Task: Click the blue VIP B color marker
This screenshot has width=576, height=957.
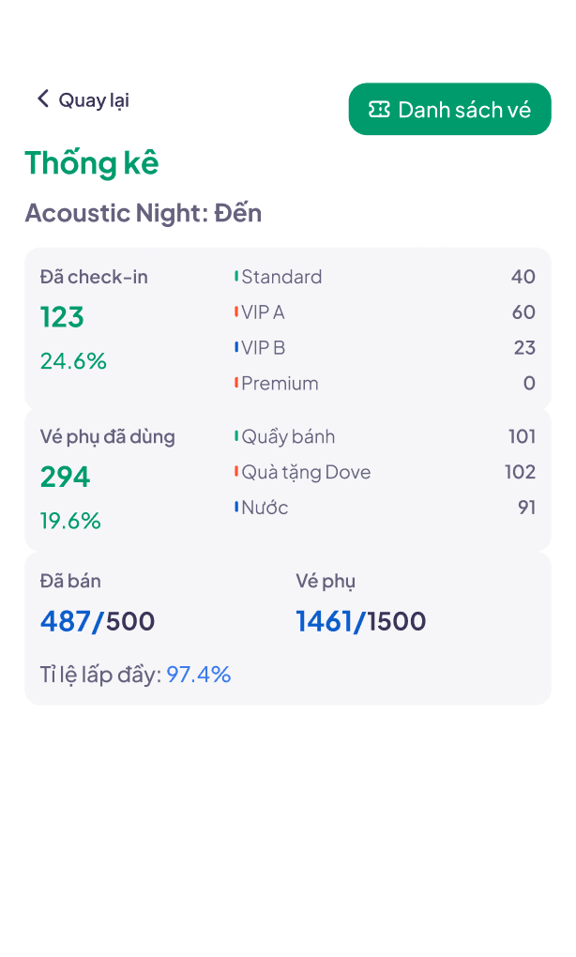Action: tap(236, 347)
